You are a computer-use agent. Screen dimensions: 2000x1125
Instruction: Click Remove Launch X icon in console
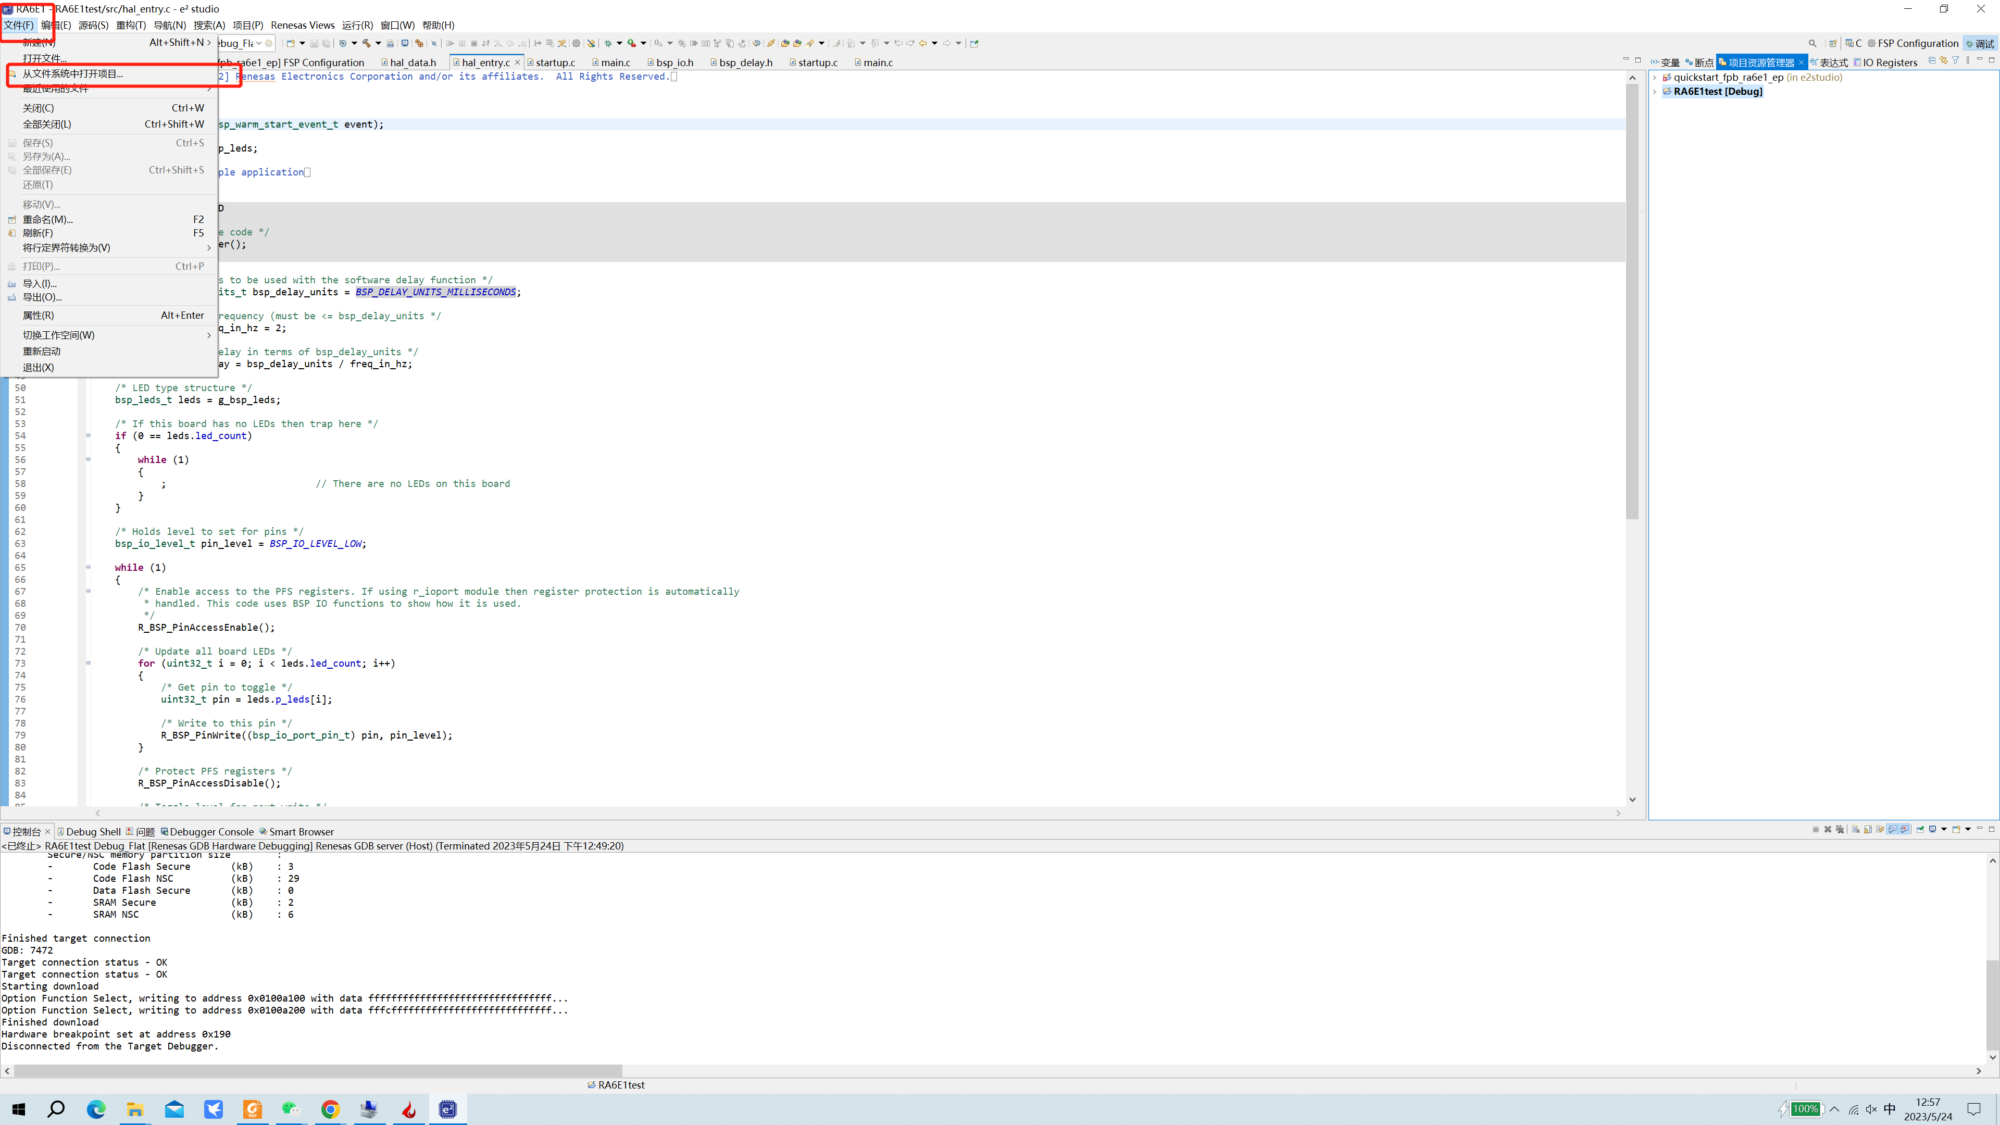(x=1828, y=829)
